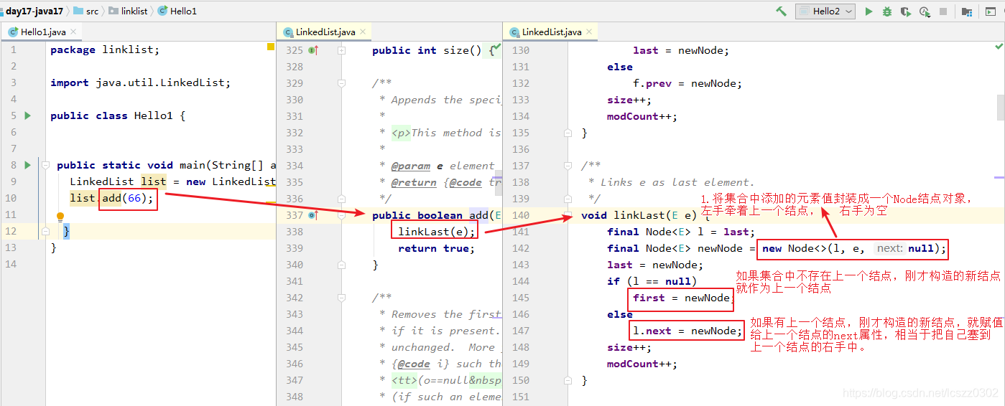Click 'modCount++;' on line 149
The height and width of the screenshot is (406, 1005).
642,364
